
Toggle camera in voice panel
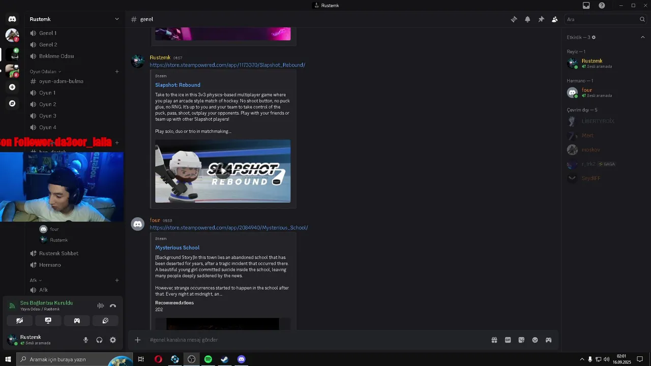point(19,321)
